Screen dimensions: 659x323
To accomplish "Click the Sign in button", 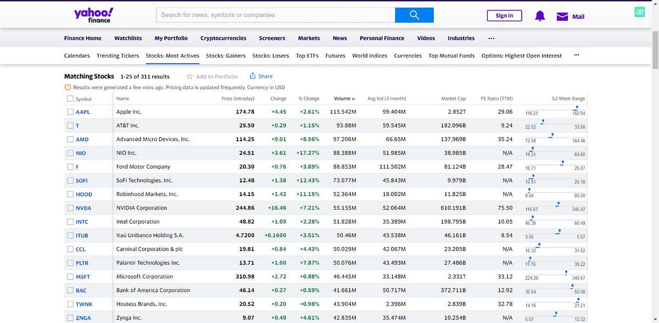I will tap(504, 15).
